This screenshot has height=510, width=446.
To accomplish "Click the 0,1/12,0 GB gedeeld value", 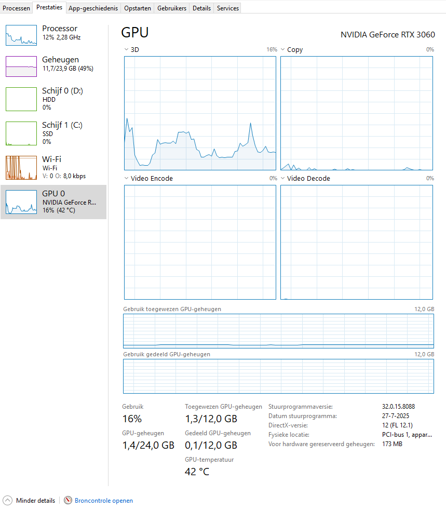I will pos(211,445).
